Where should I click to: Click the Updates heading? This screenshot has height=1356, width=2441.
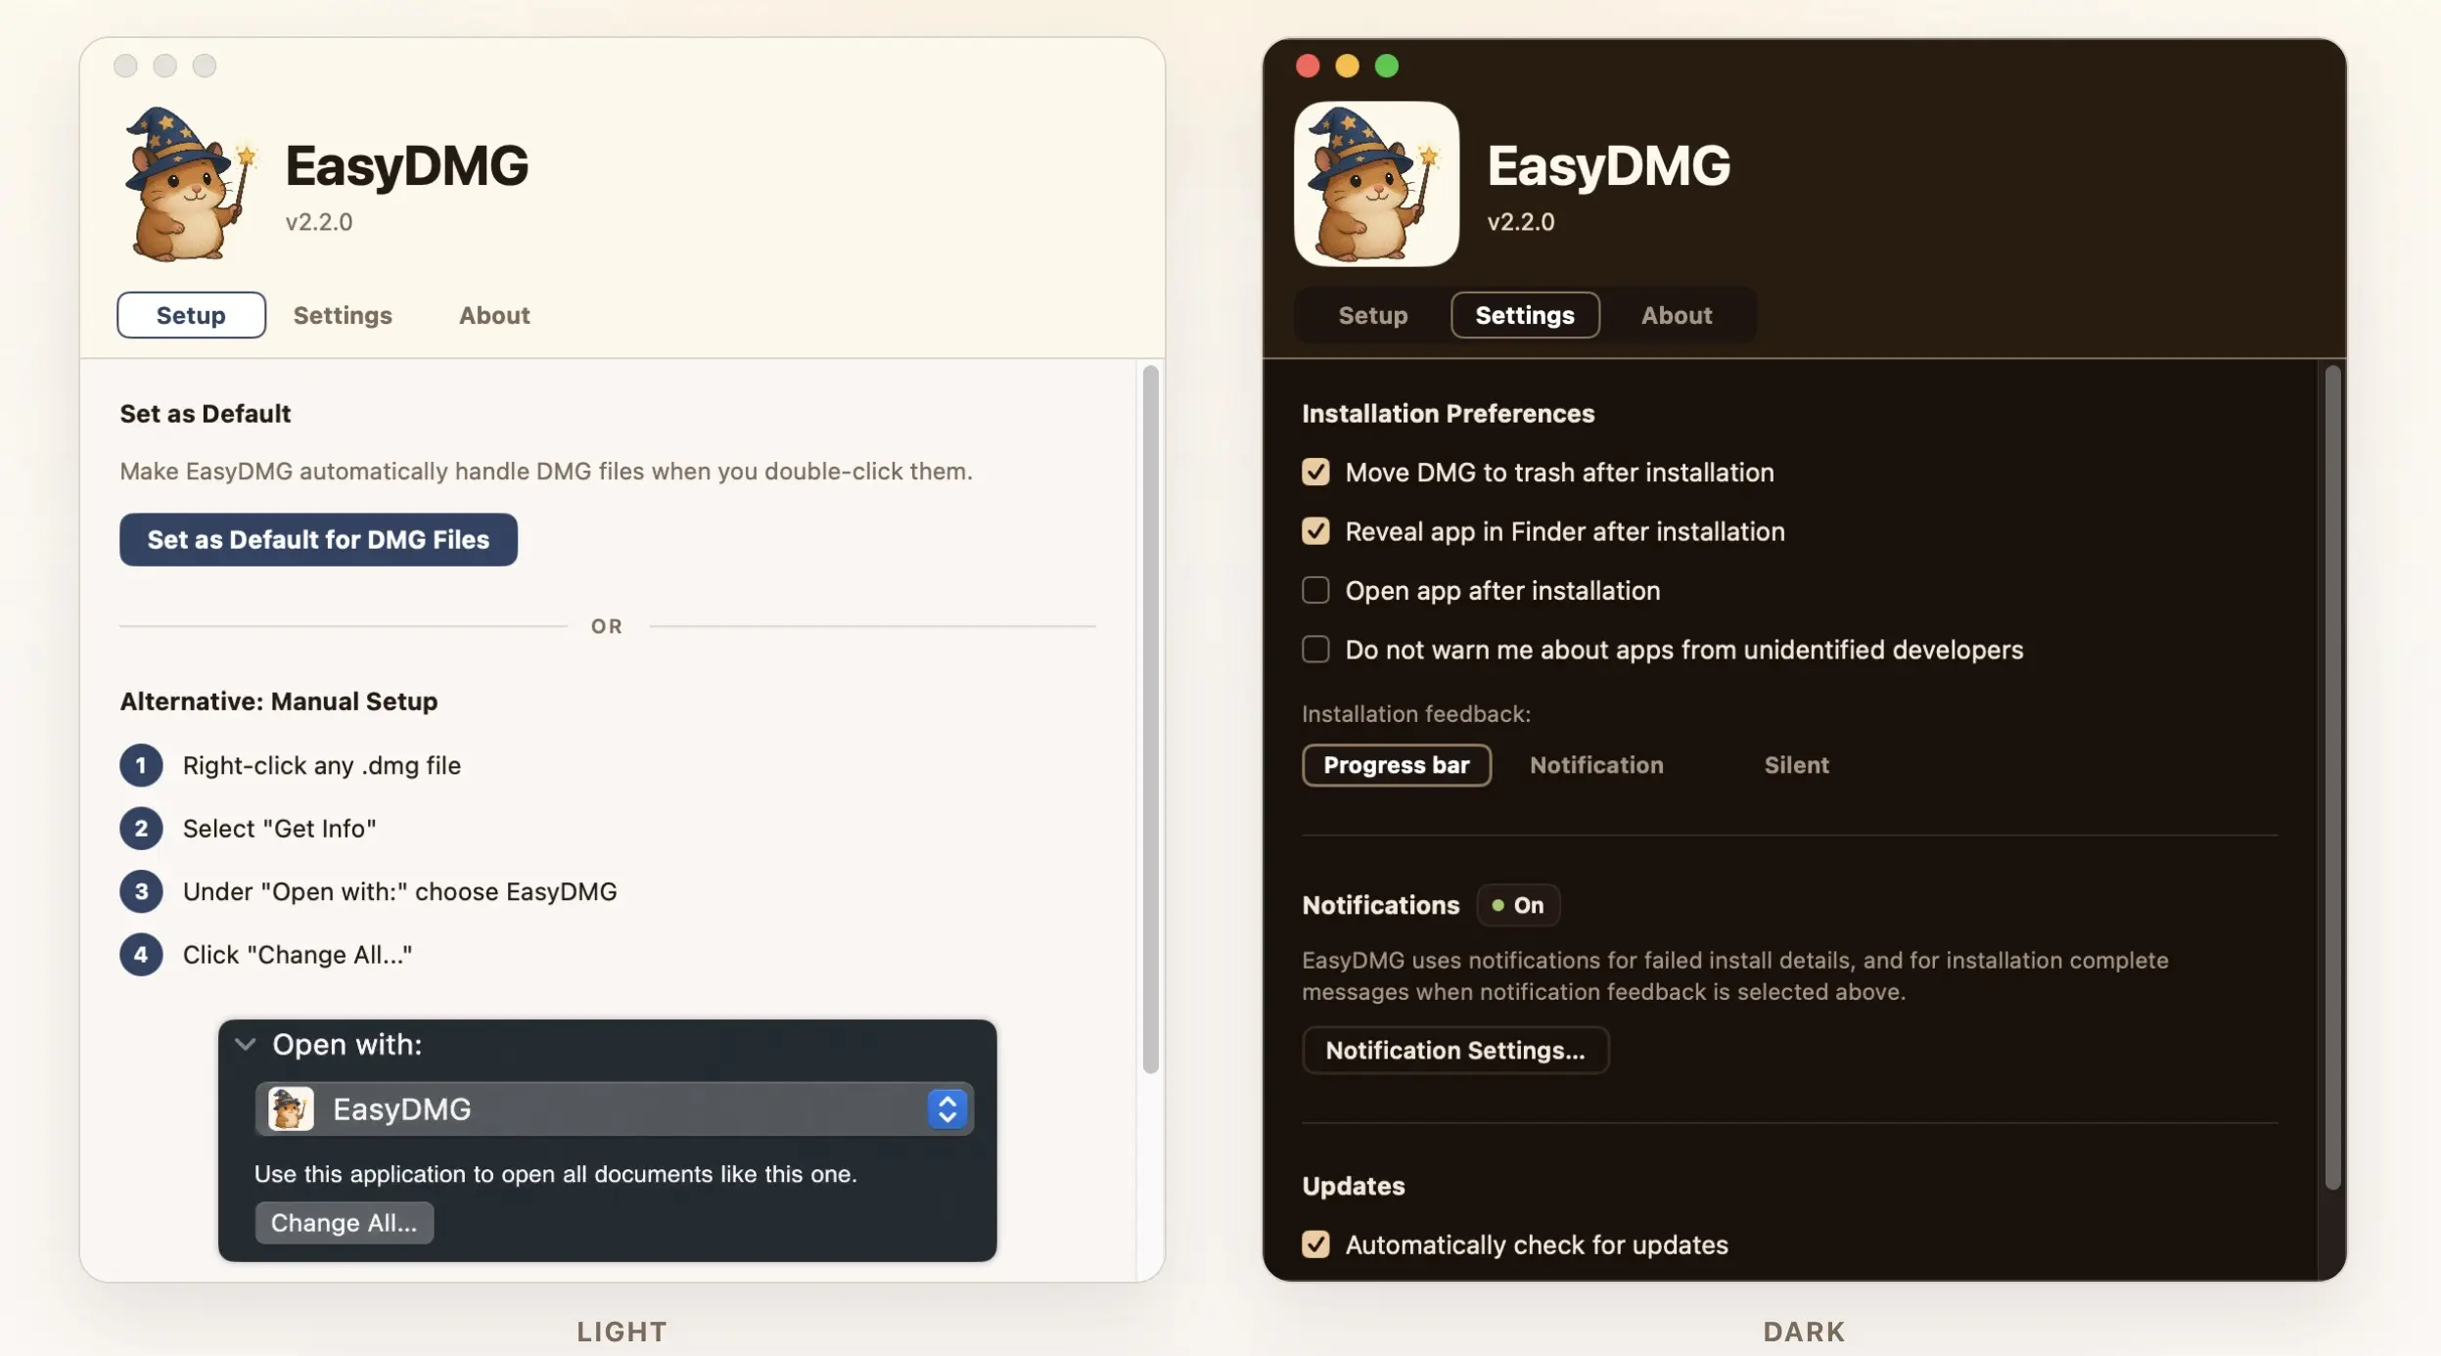(1353, 1186)
